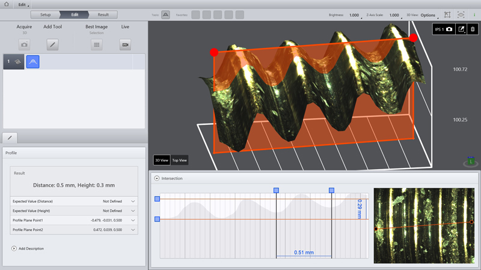Viewport: 481px width, 270px height.
Task: Switch to Top View mode
Action: (179, 160)
